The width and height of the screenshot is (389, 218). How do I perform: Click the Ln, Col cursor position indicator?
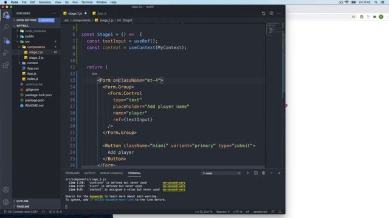tap(204, 212)
